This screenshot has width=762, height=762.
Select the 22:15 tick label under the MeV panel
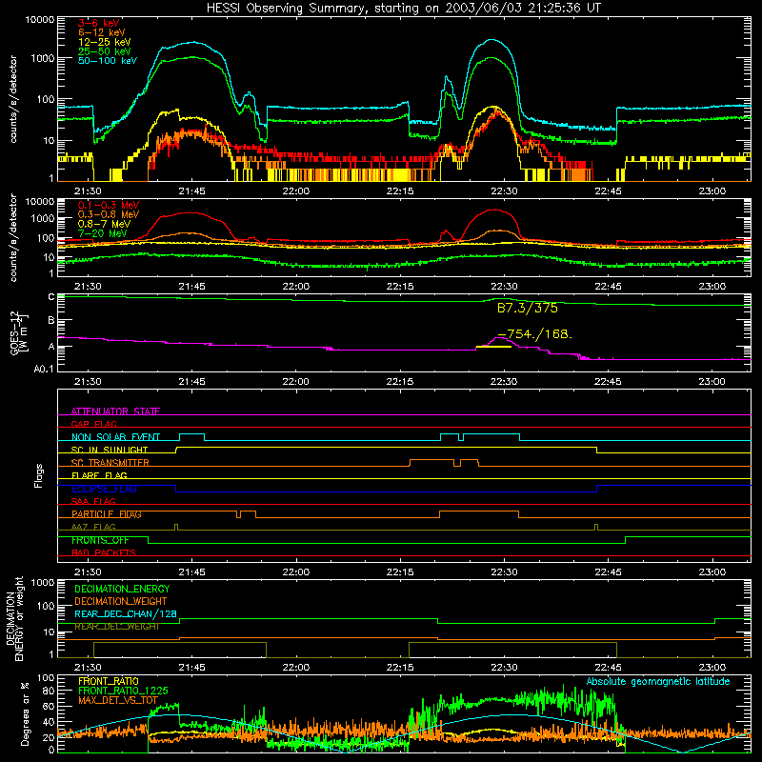pos(399,287)
